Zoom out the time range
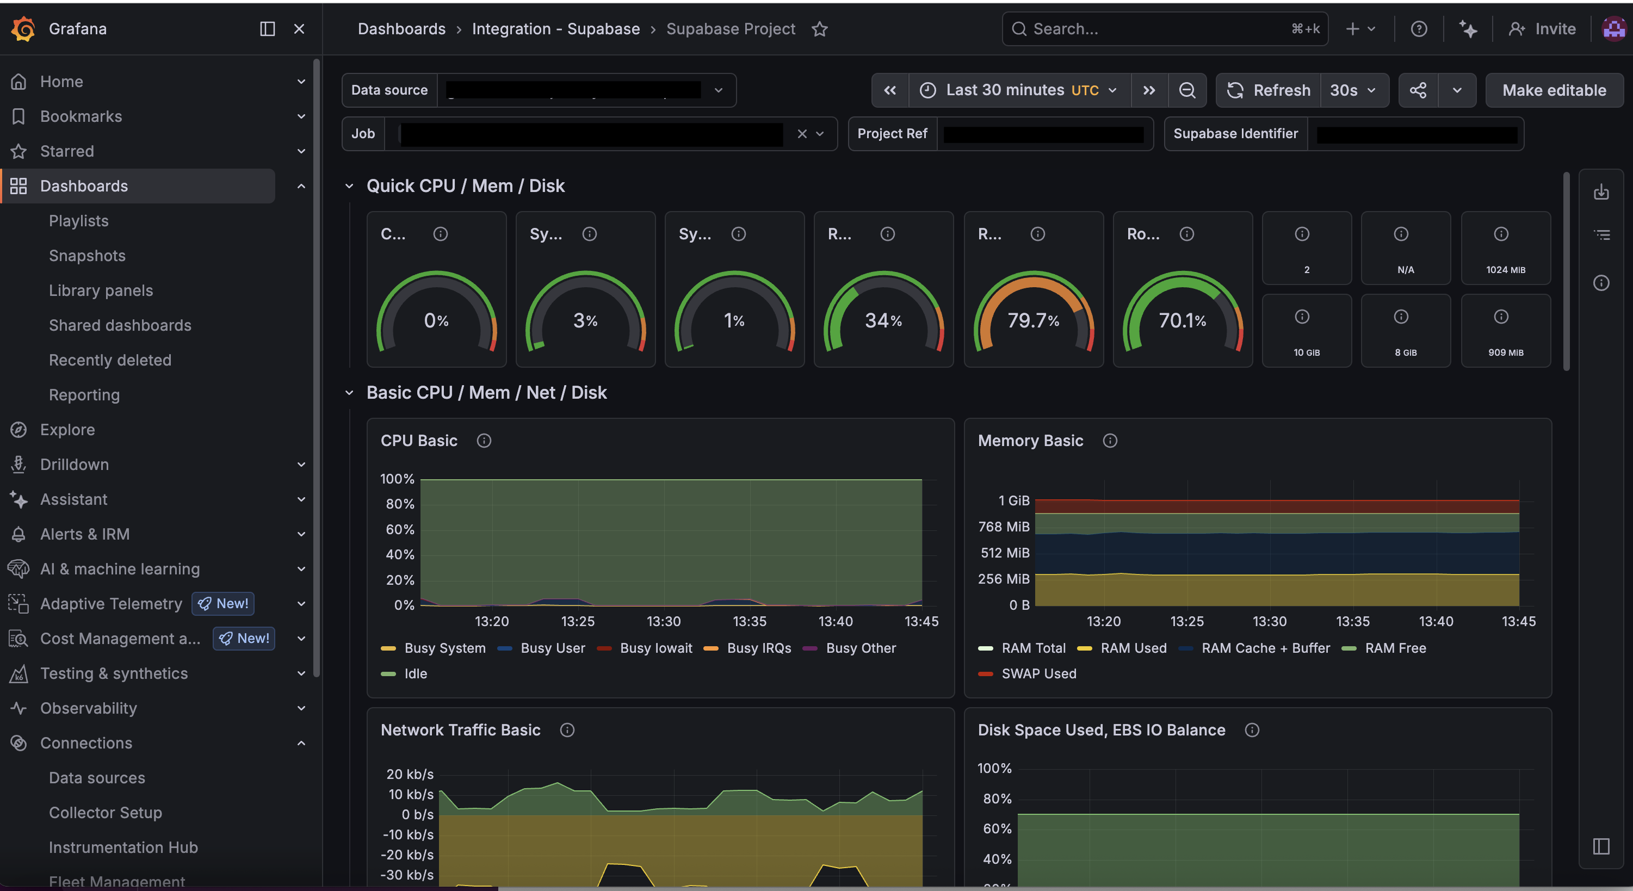The image size is (1633, 891). (x=1187, y=91)
